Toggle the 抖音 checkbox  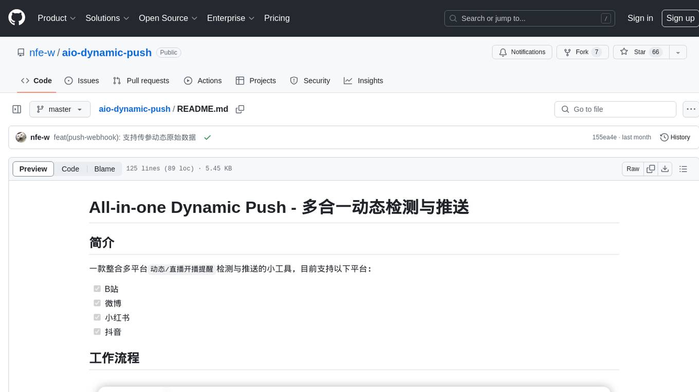[97, 332]
